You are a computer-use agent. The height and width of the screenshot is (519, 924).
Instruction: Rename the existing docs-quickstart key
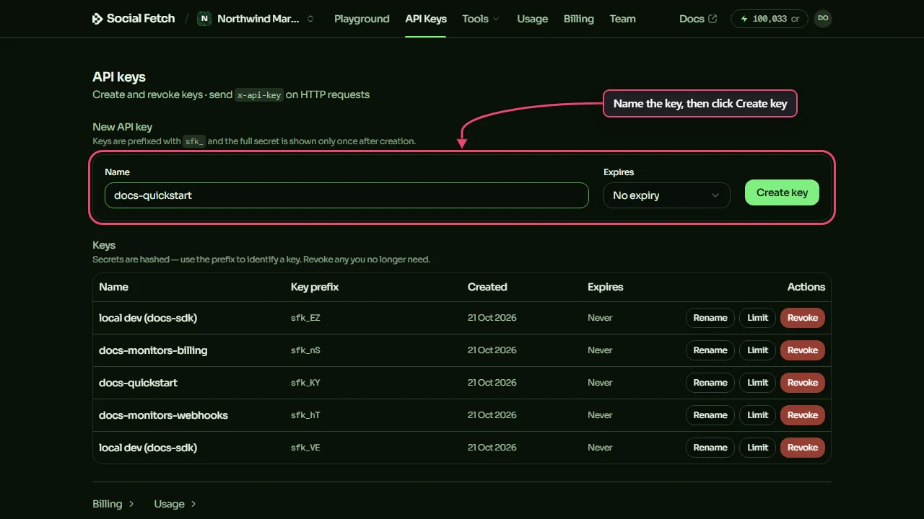coord(710,383)
